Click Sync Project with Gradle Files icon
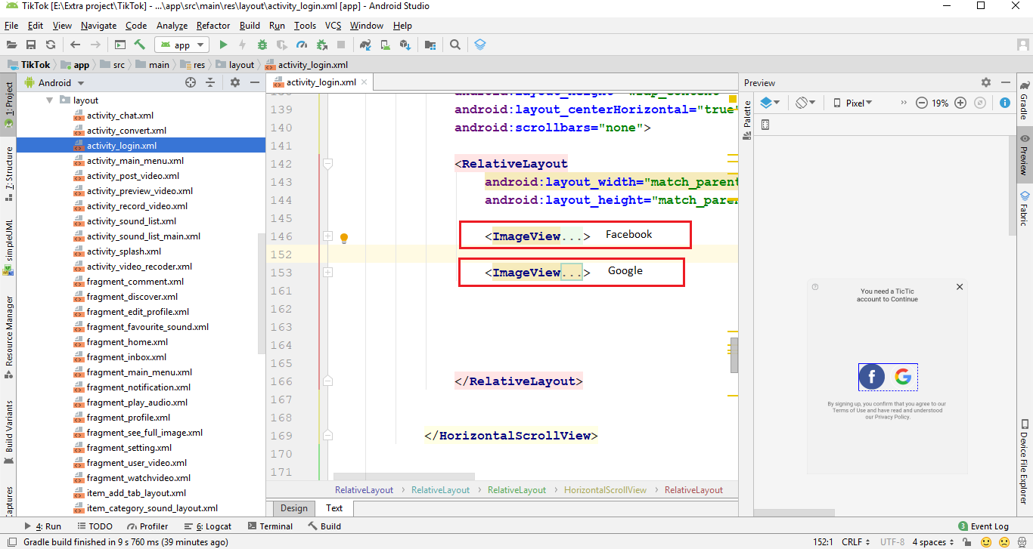 click(366, 45)
